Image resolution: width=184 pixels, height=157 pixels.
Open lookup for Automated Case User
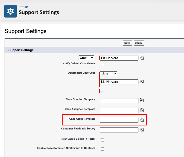pyautogui.click(x=142, y=81)
